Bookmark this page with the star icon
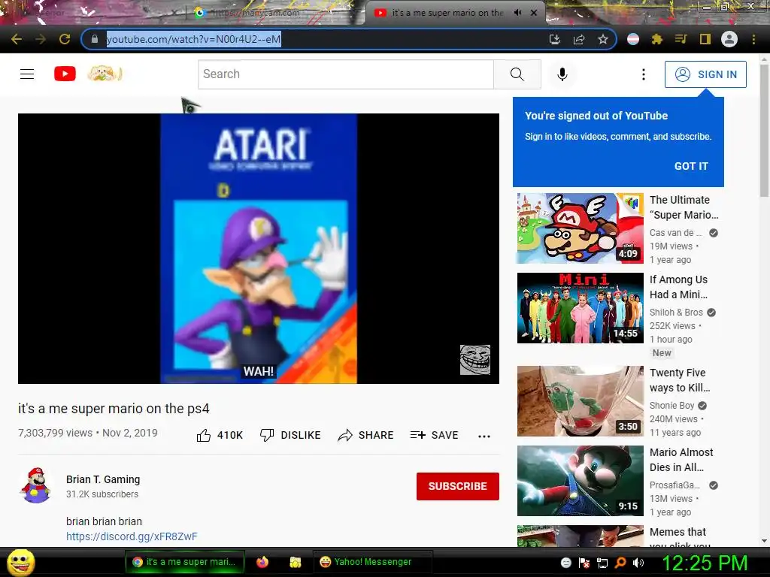 (x=603, y=39)
